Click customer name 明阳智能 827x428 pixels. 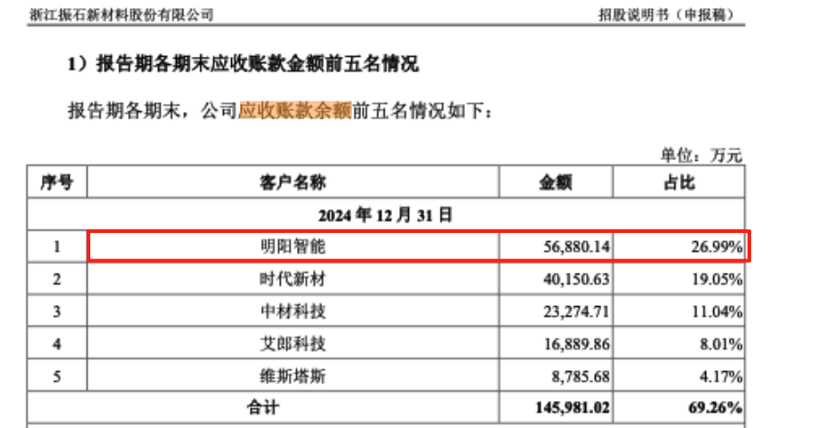[293, 247]
